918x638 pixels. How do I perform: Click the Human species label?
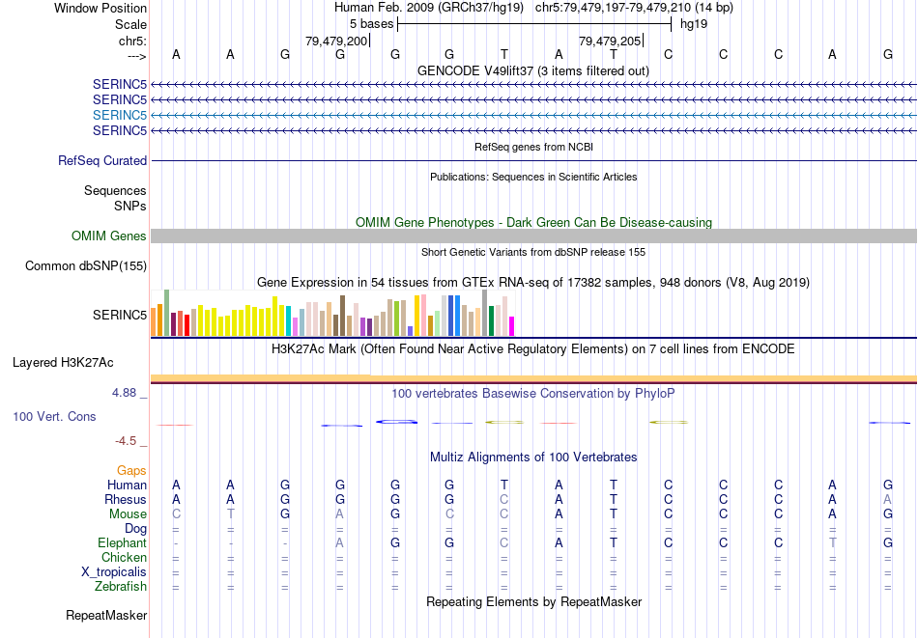click(x=127, y=485)
